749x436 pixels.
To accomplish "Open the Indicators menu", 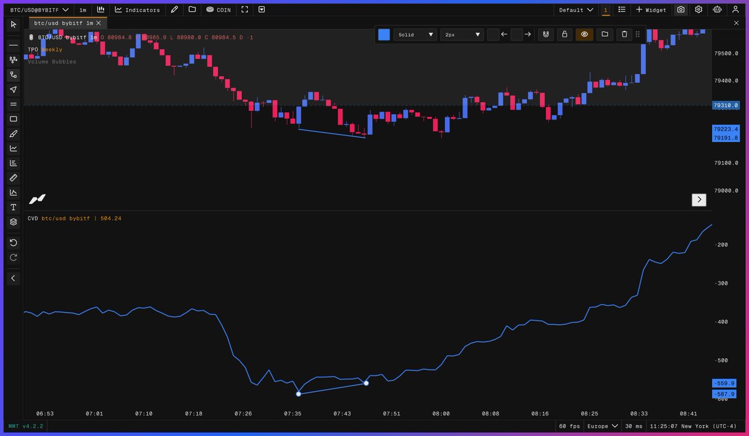I will click(137, 9).
